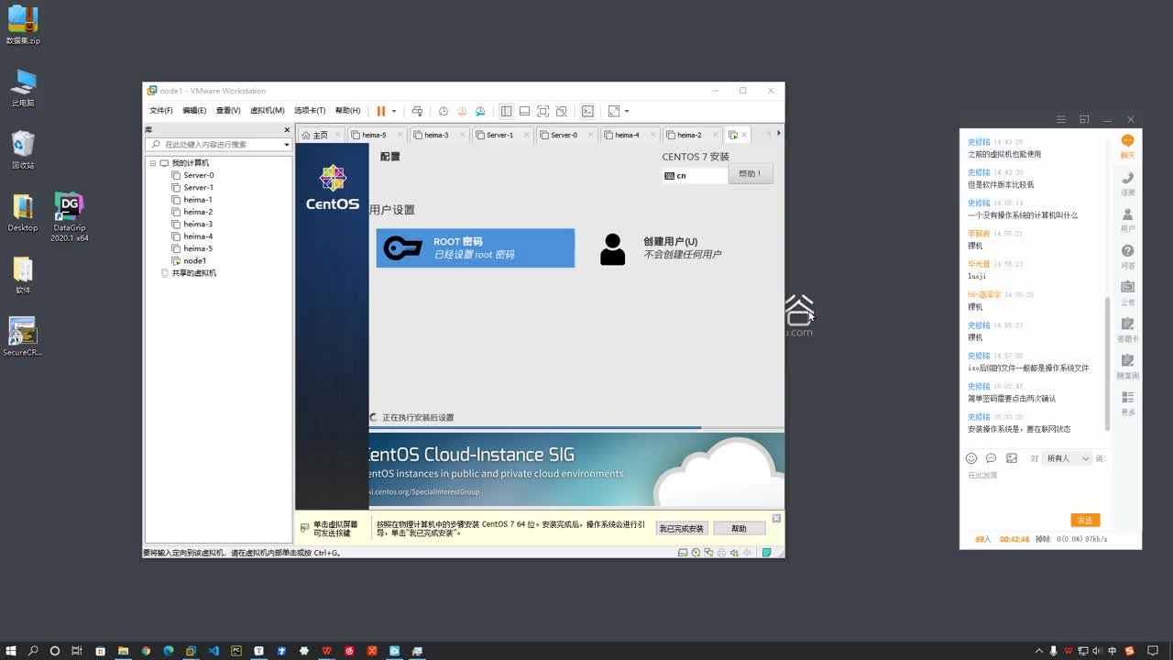Toggle the thumbnail bar view icon

tap(524, 111)
